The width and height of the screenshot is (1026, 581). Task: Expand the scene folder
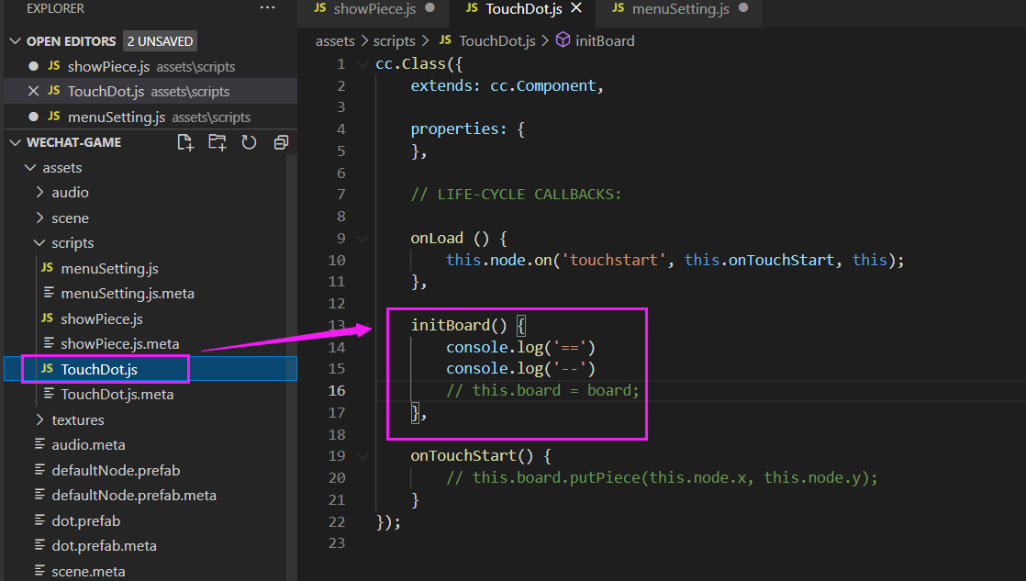[x=39, y=218]
